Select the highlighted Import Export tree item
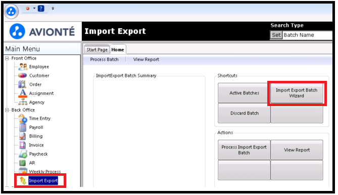 (43, 180)
